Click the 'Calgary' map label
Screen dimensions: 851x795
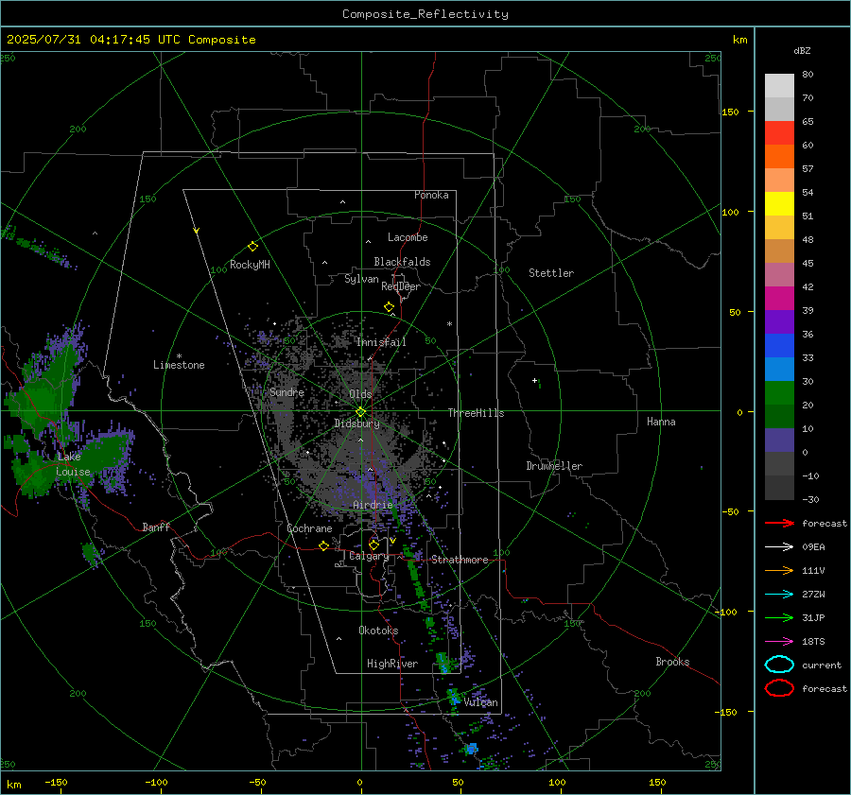[369, 556]
